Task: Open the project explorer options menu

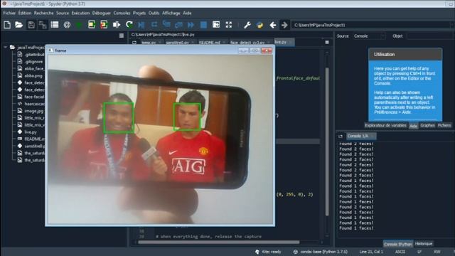Action: (122, 36)
